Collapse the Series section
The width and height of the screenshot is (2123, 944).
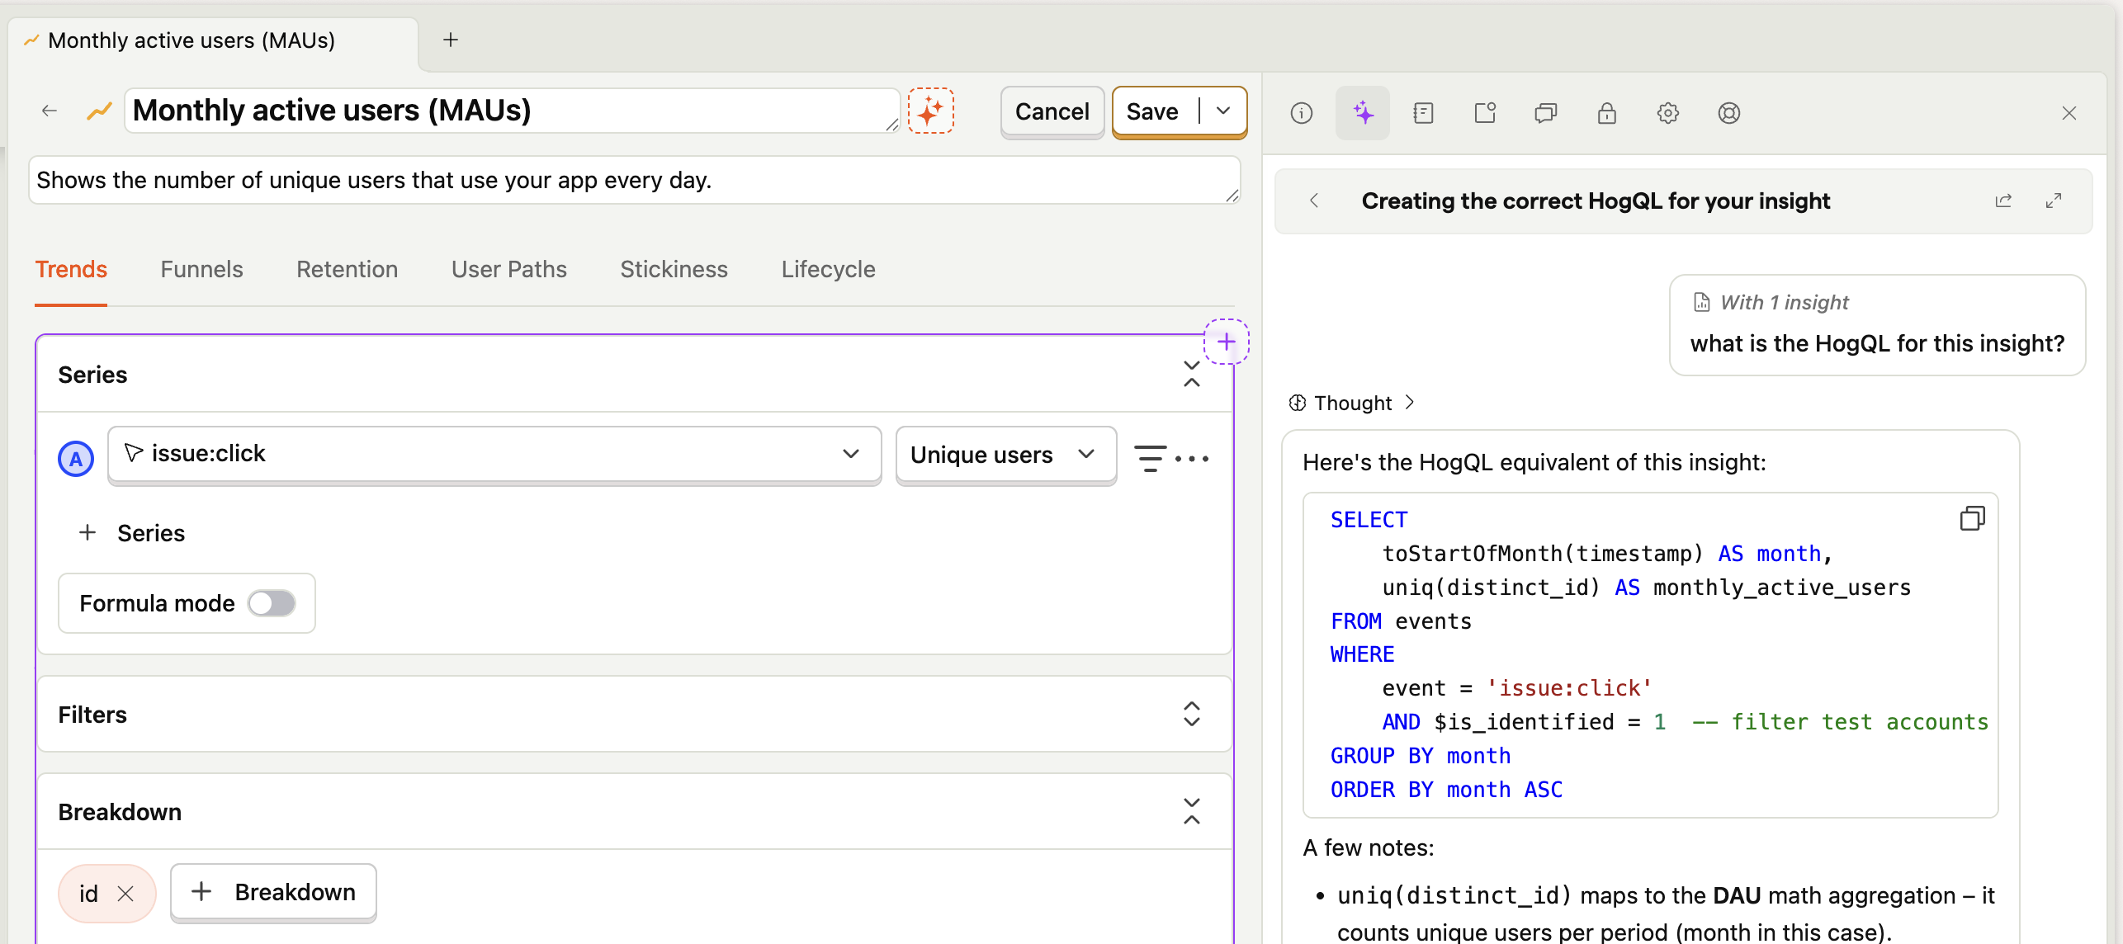click(x=1192, y=374)
